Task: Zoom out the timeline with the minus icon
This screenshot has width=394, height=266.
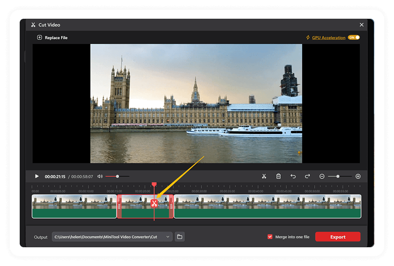Action: click(322, 176)
